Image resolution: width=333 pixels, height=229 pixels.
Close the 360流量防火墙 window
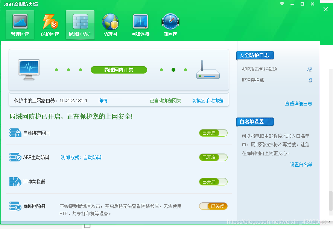pyautogui.click(x=312, y=4)
